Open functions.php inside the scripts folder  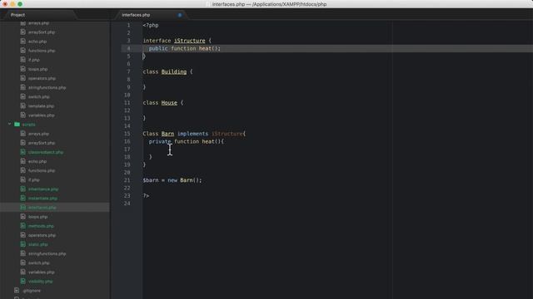pyautogui.click(x=42, y=171)
